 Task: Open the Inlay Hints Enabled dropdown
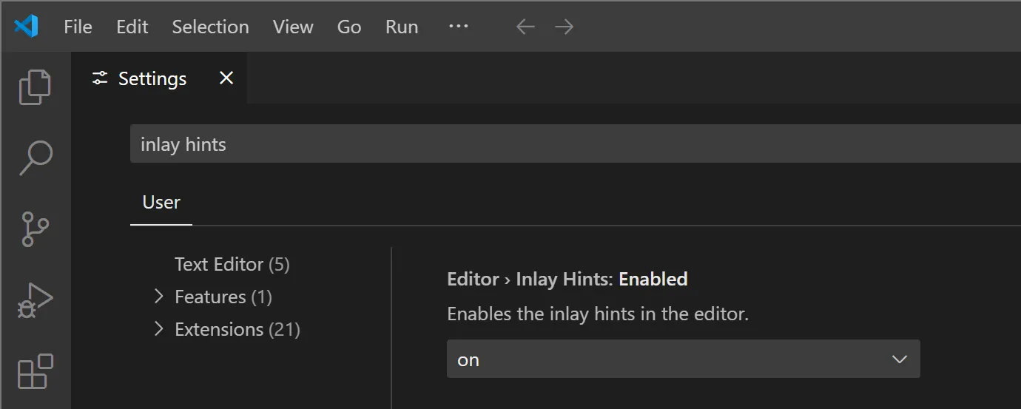point(684,359)
